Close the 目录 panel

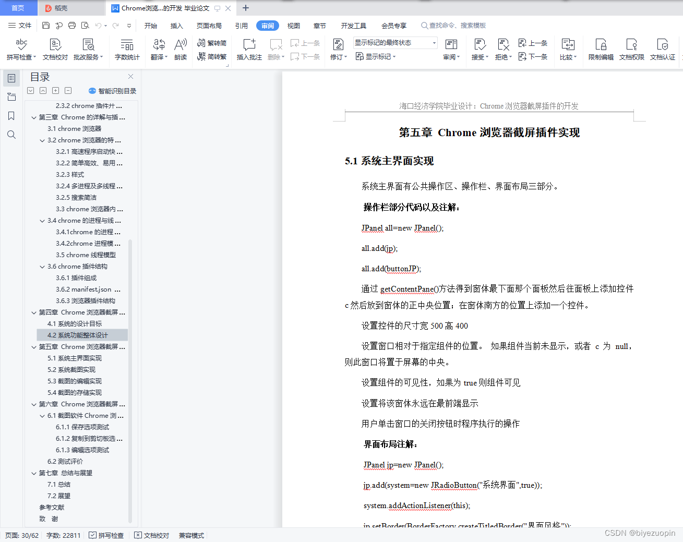[x=130, y=77]
